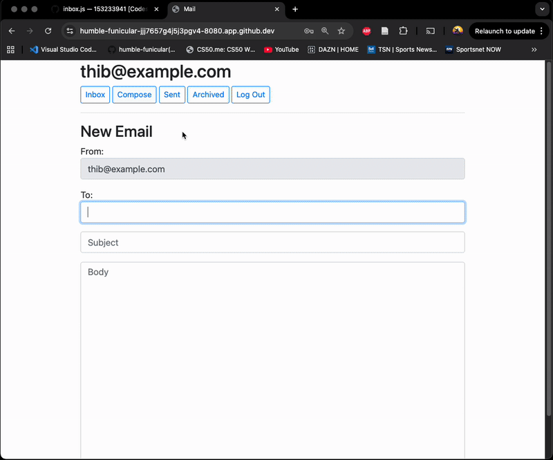The width and height of the screenshot is (553, 460).
Task: Bookmark this page via the star icon
Action: coord(341,31)
